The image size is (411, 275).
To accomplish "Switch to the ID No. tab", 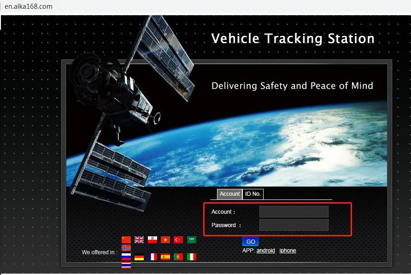I will pyautogui.click(x=253, y=194).
